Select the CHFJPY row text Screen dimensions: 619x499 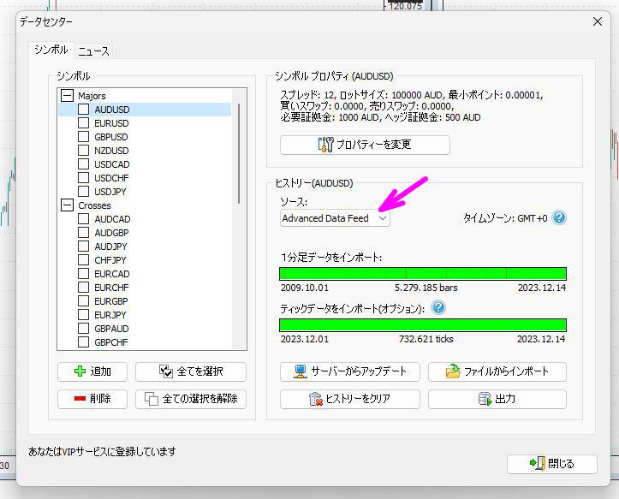[x=110, y=260]
